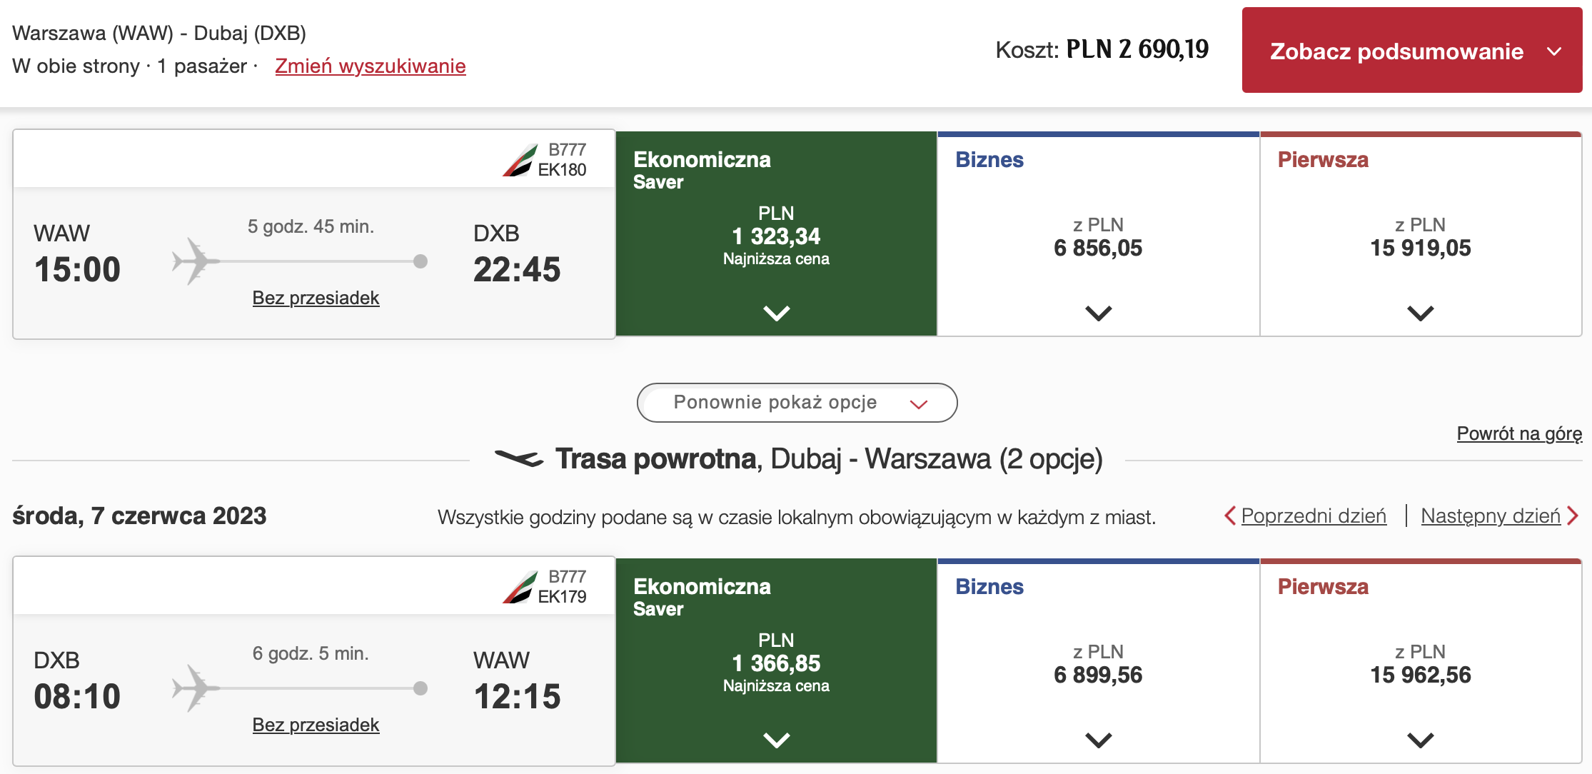Click left arrow beside Poprzedni dzień
This screenshot has width=1592, height=774.
click(1230, 516)
